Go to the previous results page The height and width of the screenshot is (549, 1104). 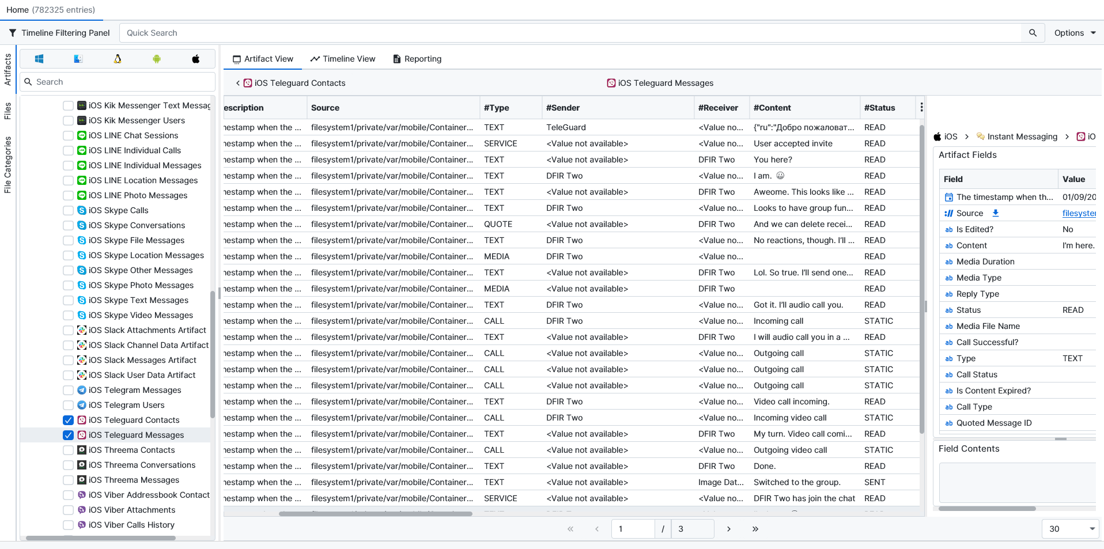click(x=597, y=529)
